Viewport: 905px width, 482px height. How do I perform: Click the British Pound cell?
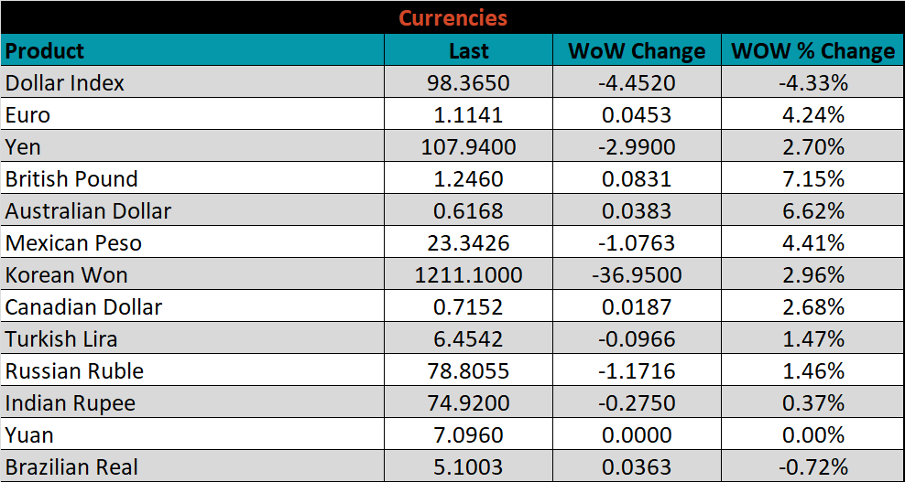pos(71,179)
